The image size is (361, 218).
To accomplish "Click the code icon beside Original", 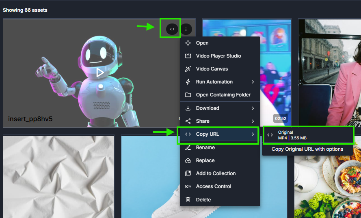I will coord(270,135).
